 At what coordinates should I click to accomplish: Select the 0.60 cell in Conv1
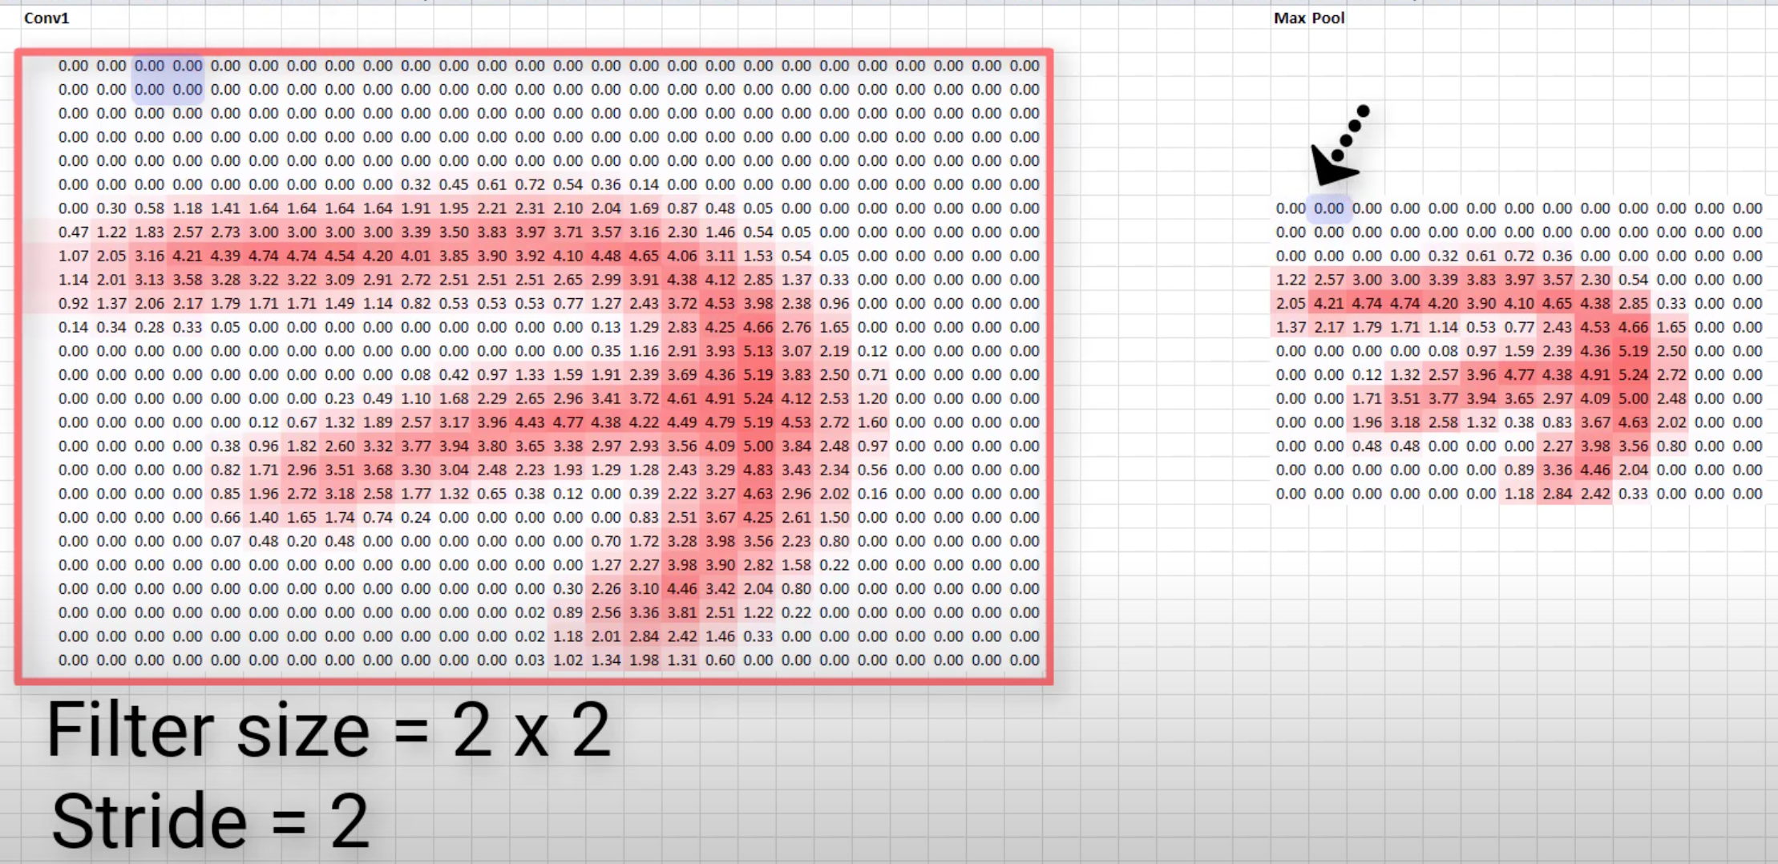pyautogui.click(x=720, y=660)
